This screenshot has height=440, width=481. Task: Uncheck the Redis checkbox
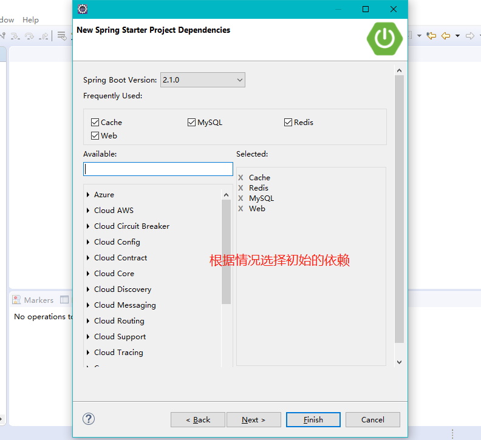click(288, 123)
